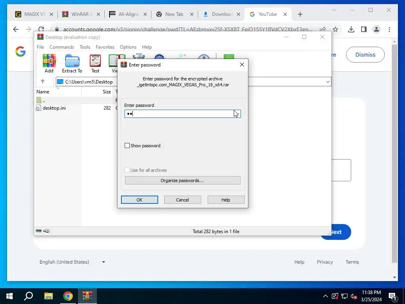Toggle Chrome's side panel icon
This screenshot has width=405, height=304.
coord(364,29)
